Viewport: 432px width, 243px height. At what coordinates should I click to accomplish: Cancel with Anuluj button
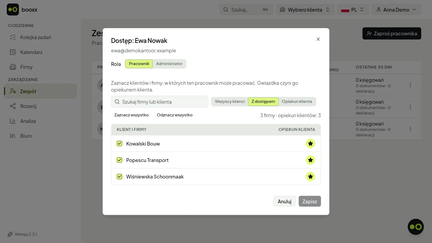(285, 201)
